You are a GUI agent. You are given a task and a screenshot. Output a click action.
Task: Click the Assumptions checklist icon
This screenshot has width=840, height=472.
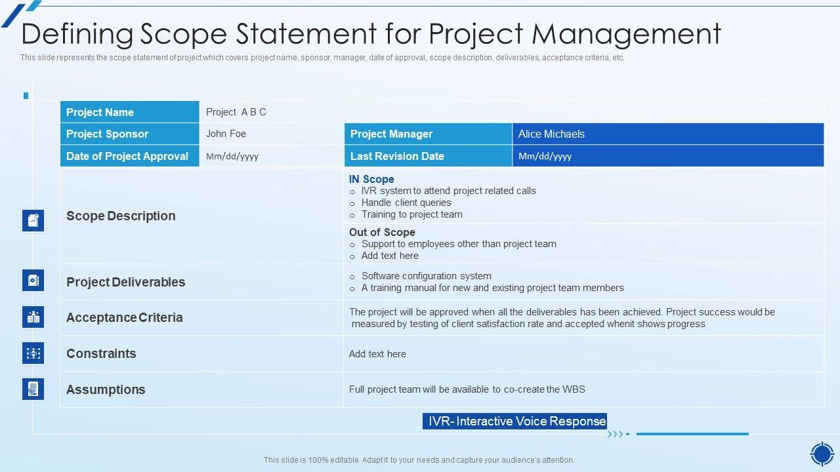[x=33, y=389]
